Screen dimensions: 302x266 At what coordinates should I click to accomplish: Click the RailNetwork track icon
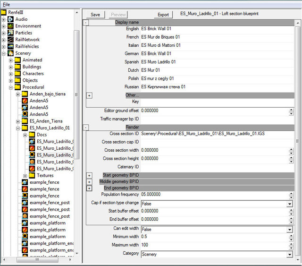click(x=10, y=40)
